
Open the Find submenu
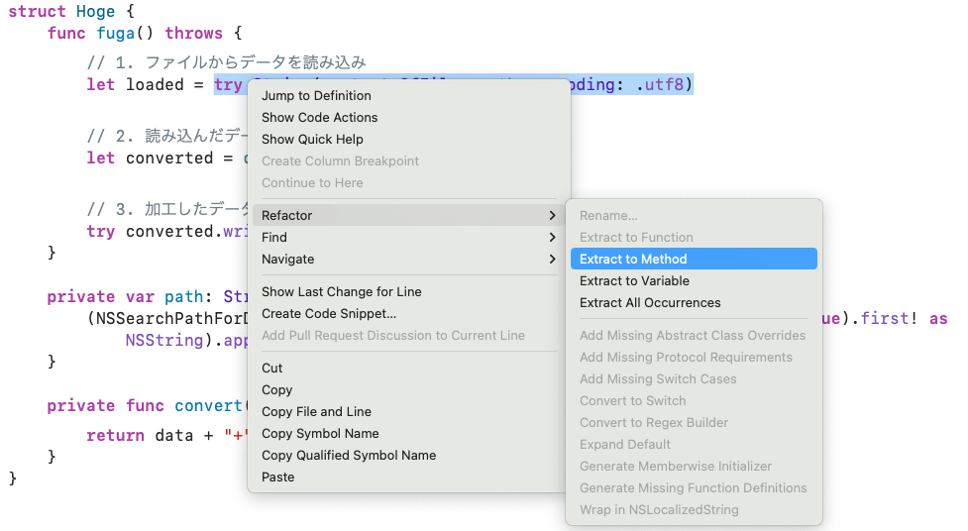[408, 237]
